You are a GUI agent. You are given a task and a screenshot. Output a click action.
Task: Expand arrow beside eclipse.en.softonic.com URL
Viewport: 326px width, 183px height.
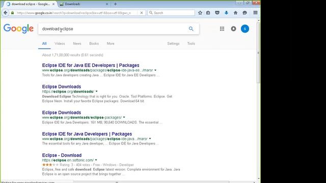[x=96, y=160]
